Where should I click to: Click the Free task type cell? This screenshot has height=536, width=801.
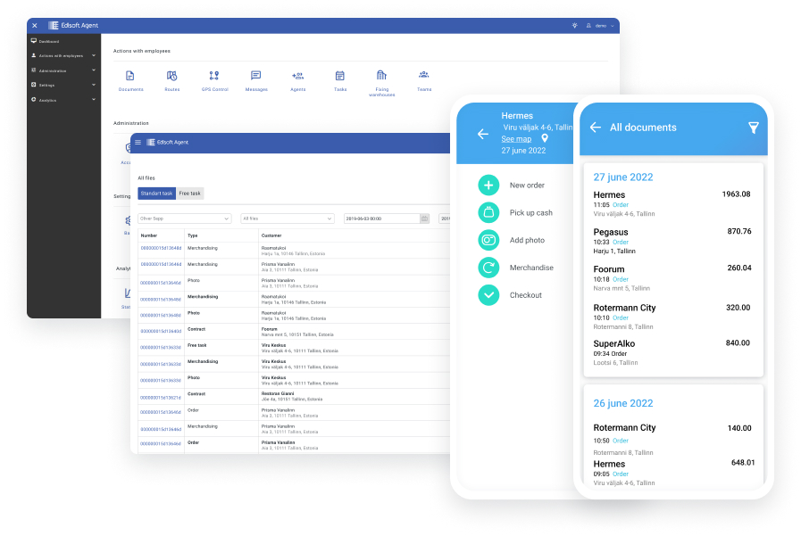196,345
